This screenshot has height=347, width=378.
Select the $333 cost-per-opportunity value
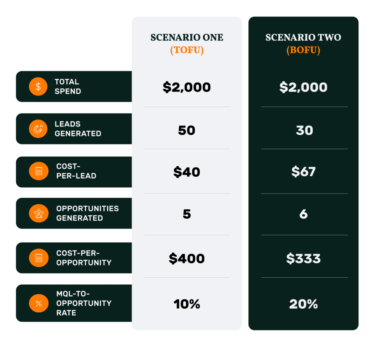[303, 258]
